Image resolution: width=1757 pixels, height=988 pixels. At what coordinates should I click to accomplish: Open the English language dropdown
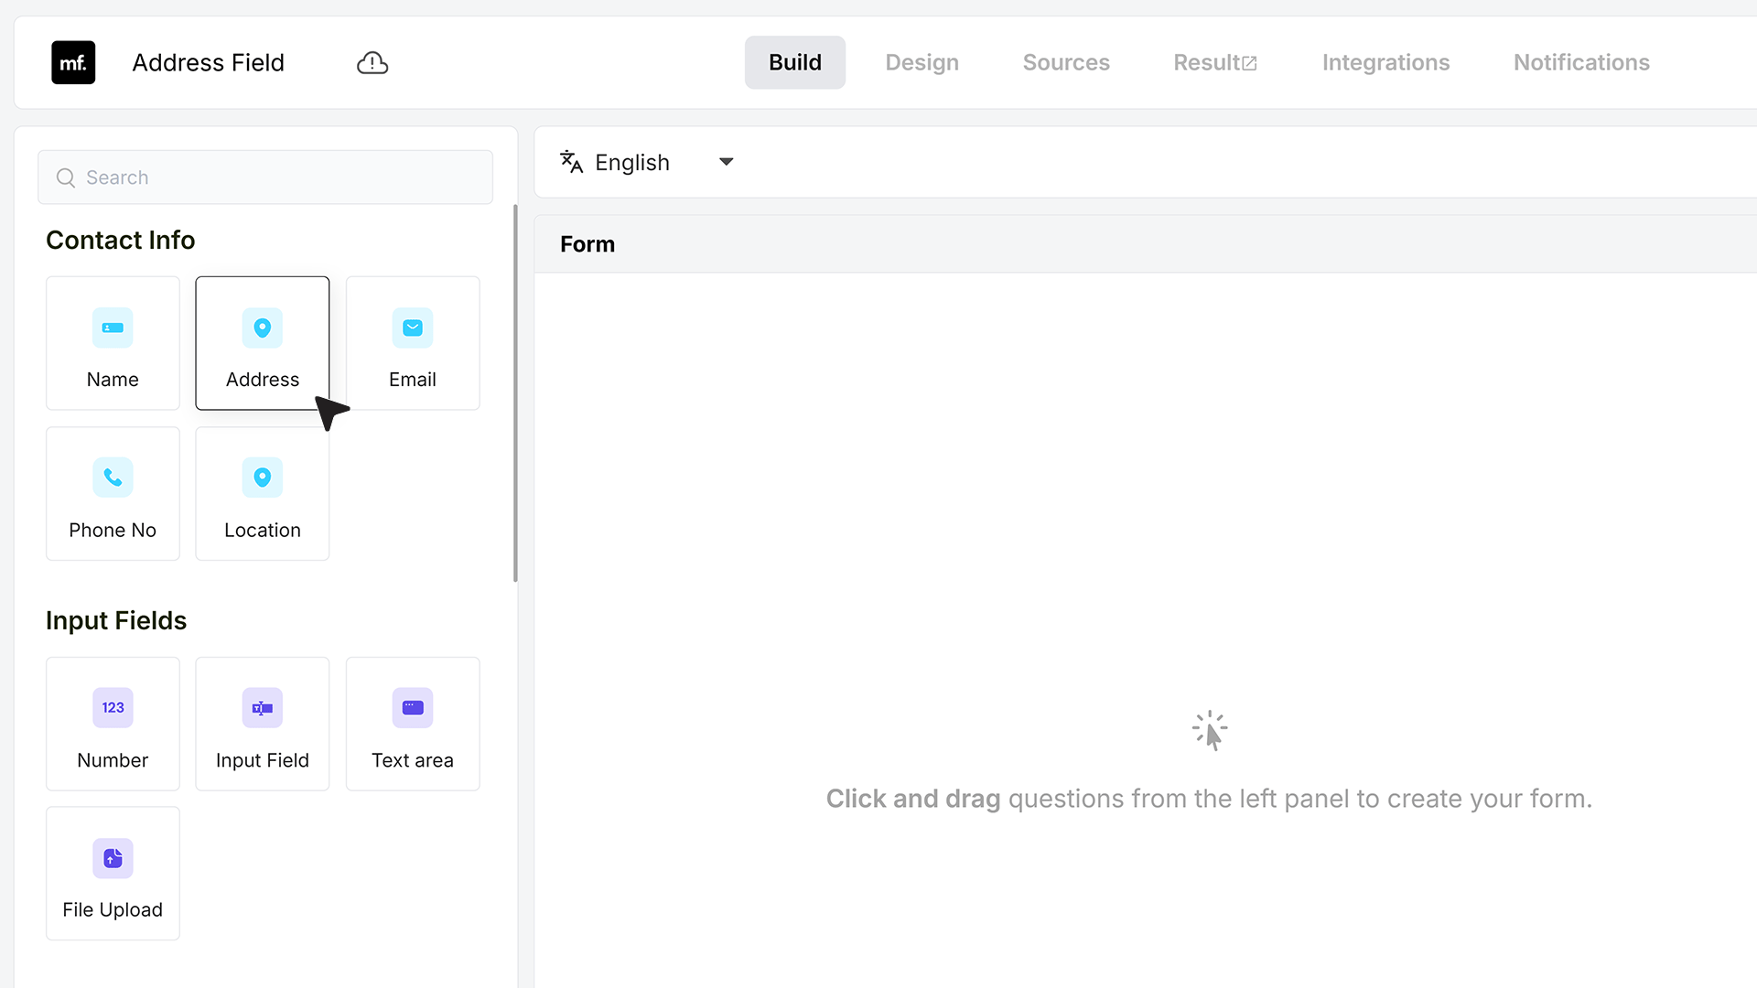click(648, 162)
